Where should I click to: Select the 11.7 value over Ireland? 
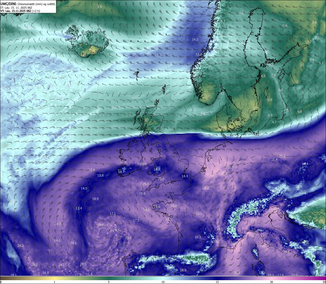[121, 172]
